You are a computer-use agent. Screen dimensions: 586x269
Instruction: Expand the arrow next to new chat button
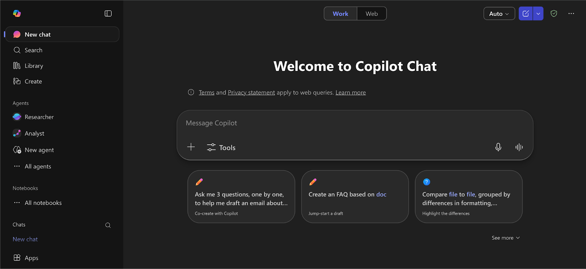[x=538, y=14]
